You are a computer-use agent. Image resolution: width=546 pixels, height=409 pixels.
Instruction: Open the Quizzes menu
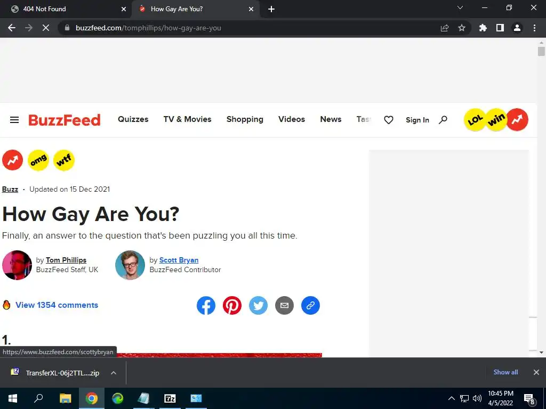(x=133, y=119)
